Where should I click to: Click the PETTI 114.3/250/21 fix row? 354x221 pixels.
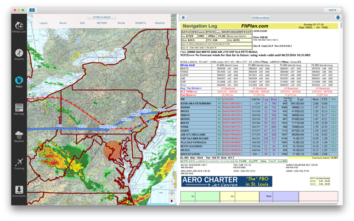(259, 146)
